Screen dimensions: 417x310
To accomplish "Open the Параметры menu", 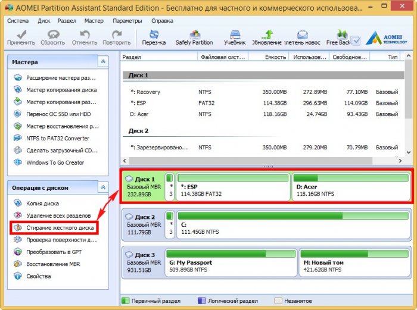I will [127, 20].
